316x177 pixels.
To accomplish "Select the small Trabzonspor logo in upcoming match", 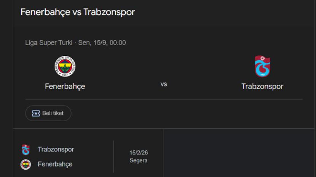I will coord(26,150).
